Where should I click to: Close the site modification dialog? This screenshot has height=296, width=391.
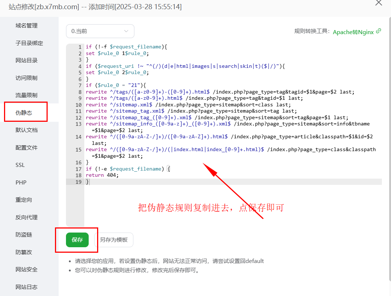[379, 3]
